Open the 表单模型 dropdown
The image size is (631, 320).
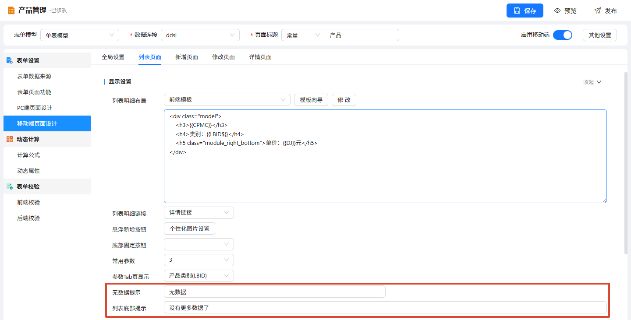80,35
